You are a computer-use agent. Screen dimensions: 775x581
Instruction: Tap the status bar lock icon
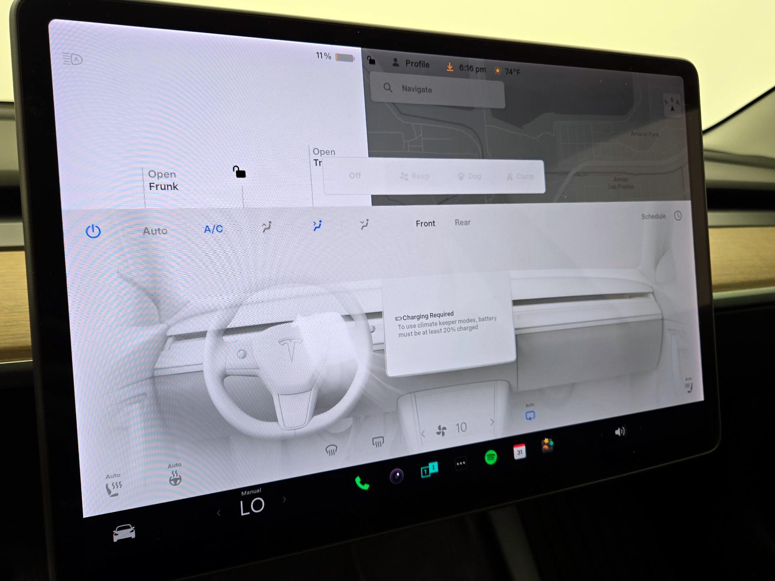(371, 60)
